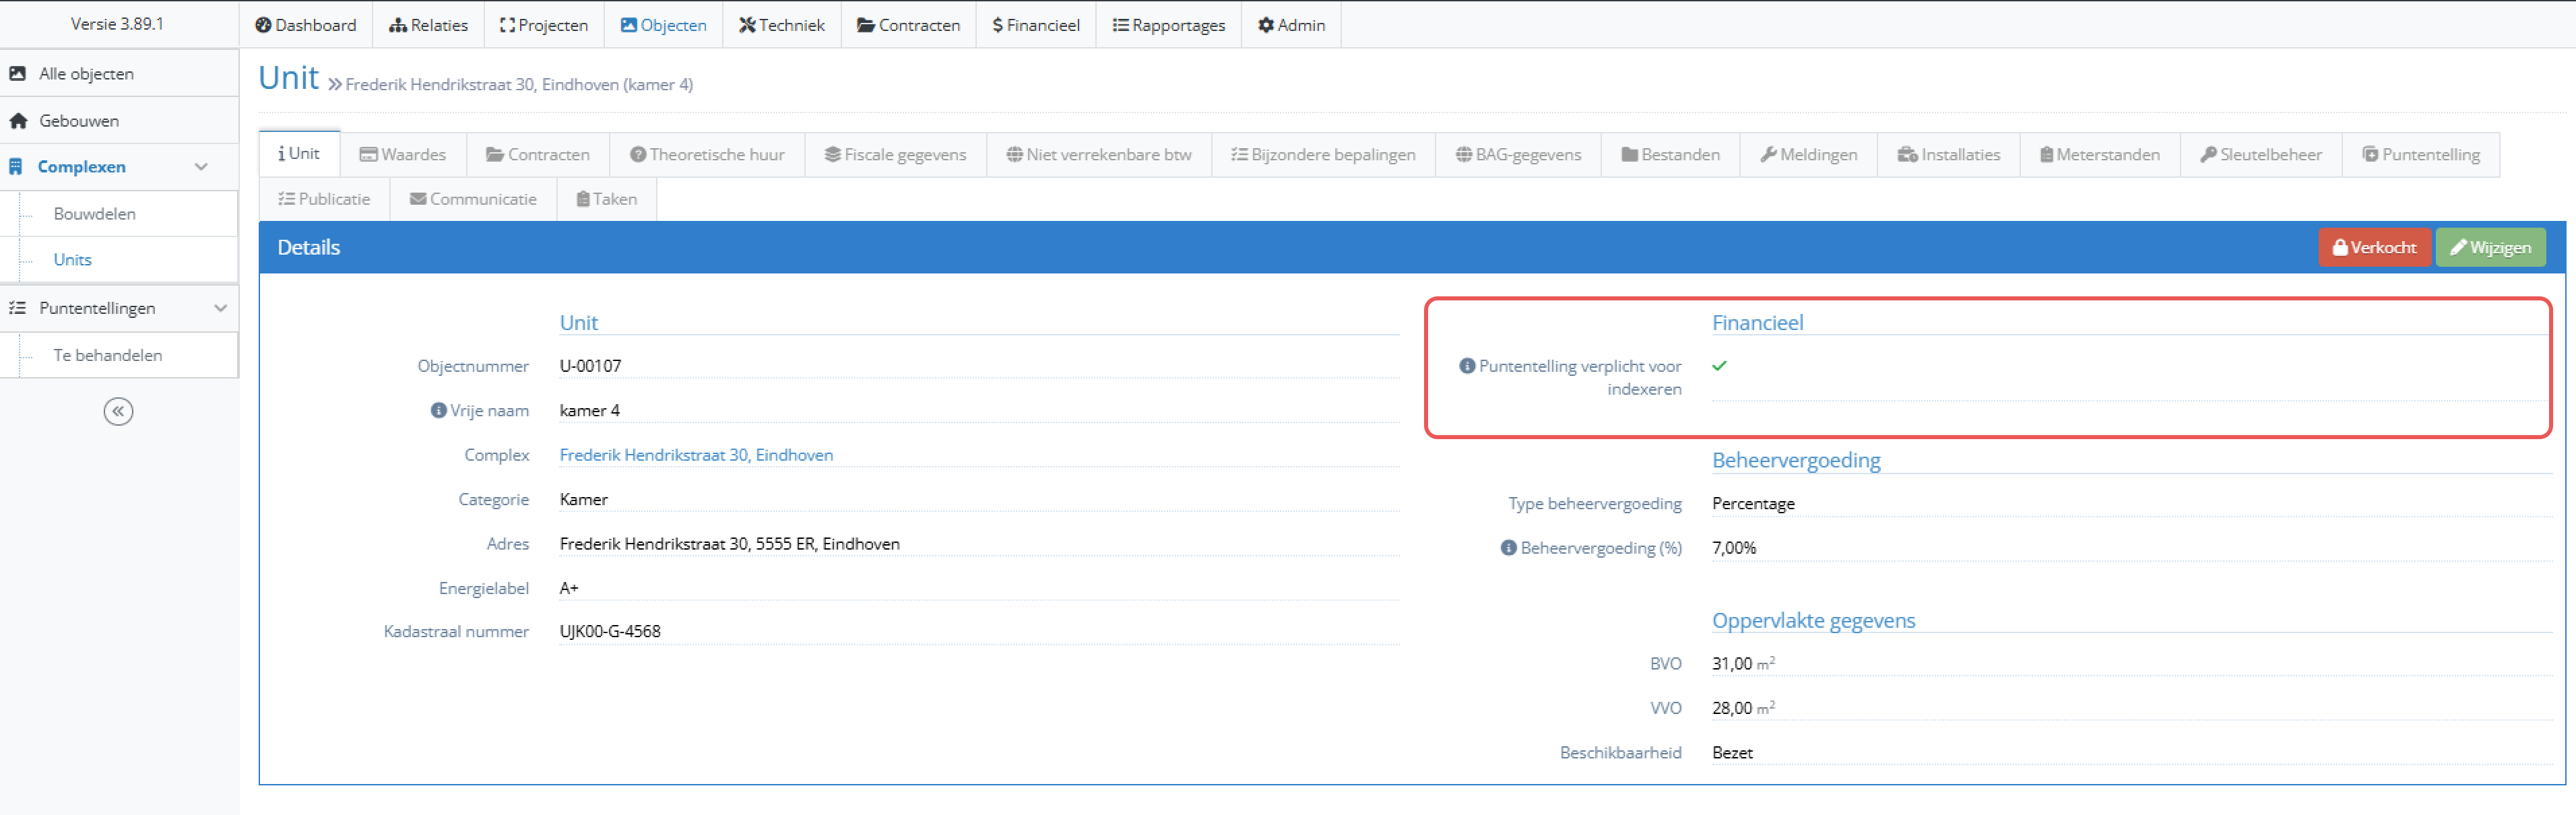Click Energielabel value A+
The height and width of the screenshot is (815, 2576).
click(569, 588)
